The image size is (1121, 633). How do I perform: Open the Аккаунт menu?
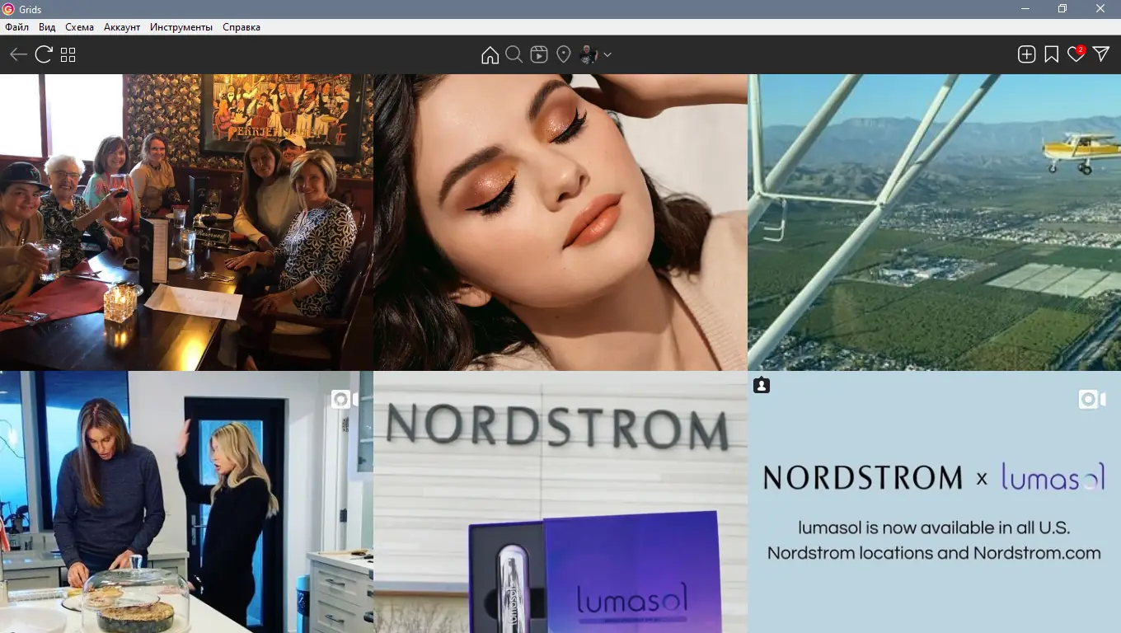[x=122, y=26]
